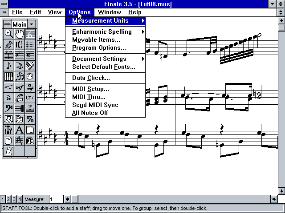Toggle Send MIDI Sync
The height and width of the screenshot is (213, 285).
[106, 105]
